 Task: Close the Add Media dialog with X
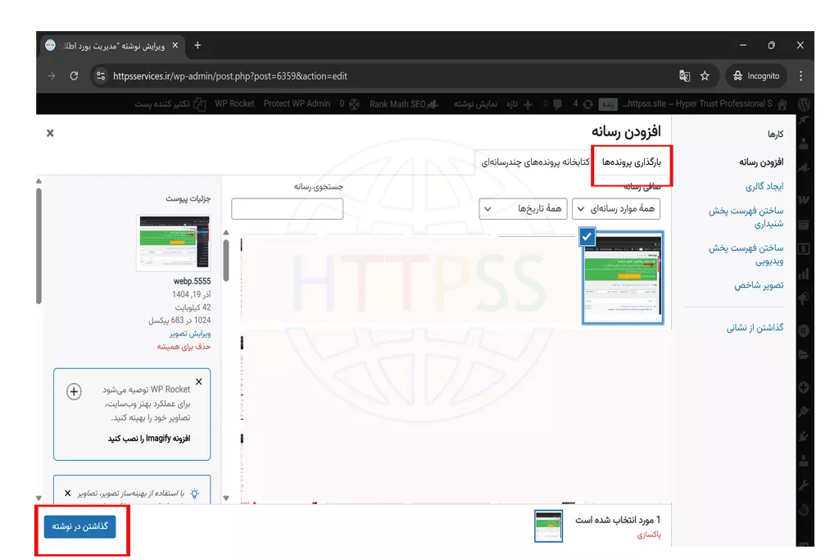50,133
